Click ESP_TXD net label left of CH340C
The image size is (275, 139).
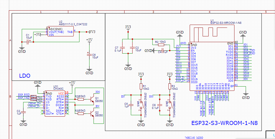coord(24,98)
